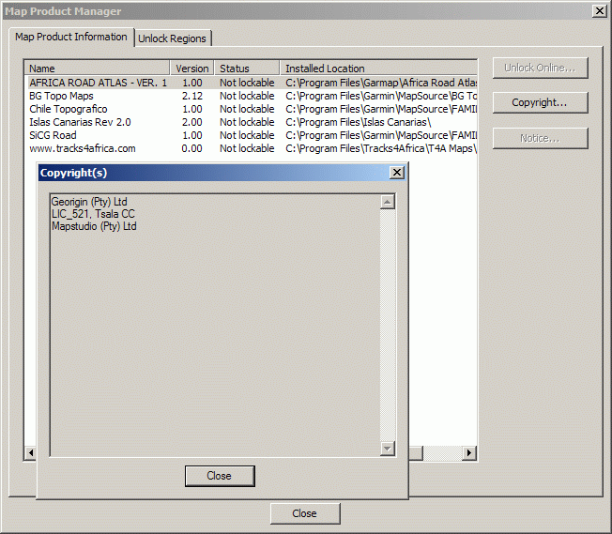Click the product list scroll right arrow
This screenshot has height=534, width=612.
[x=469, y=452]
